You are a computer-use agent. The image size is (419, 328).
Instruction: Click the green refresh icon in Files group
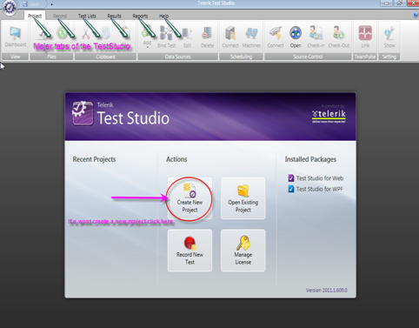coord(62,33)
